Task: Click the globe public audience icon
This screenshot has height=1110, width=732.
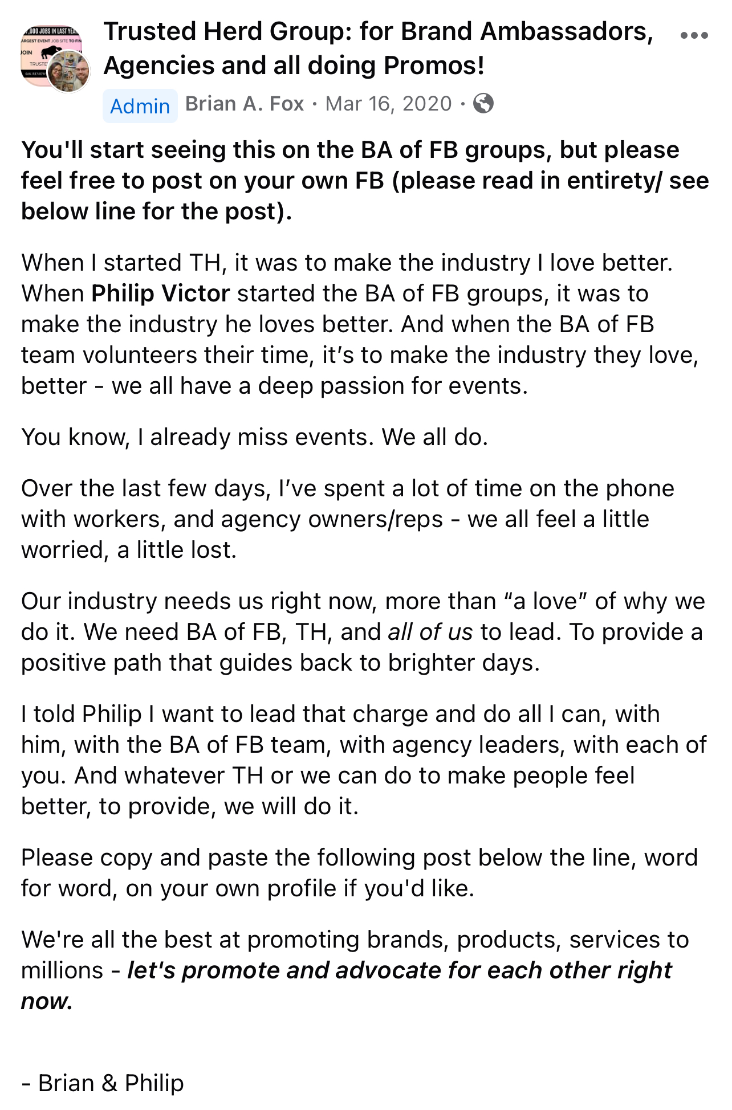Action: coord(483,104)
